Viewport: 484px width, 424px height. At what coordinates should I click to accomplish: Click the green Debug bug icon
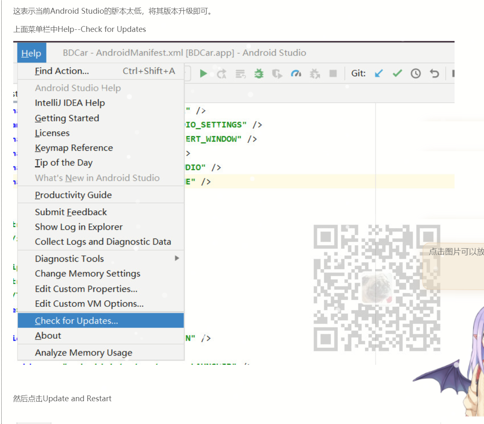point(259,74)
